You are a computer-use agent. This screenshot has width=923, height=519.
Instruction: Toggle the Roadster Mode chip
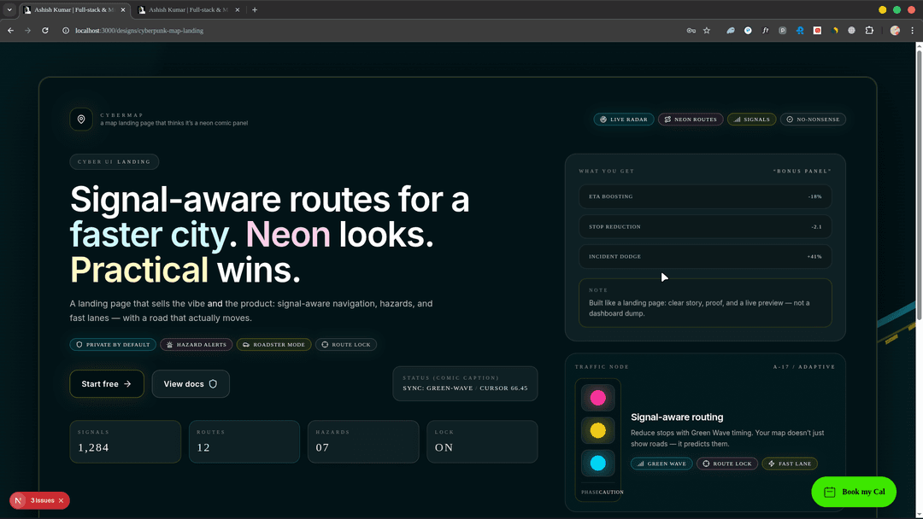click(273, 345)
